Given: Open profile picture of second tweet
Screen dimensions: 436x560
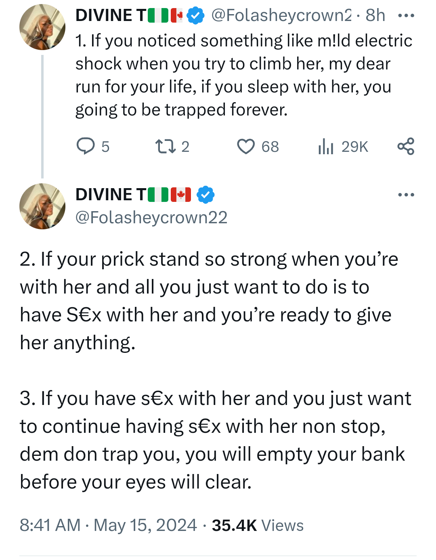Looking at the screenshot, I should (x=42, y=206).
